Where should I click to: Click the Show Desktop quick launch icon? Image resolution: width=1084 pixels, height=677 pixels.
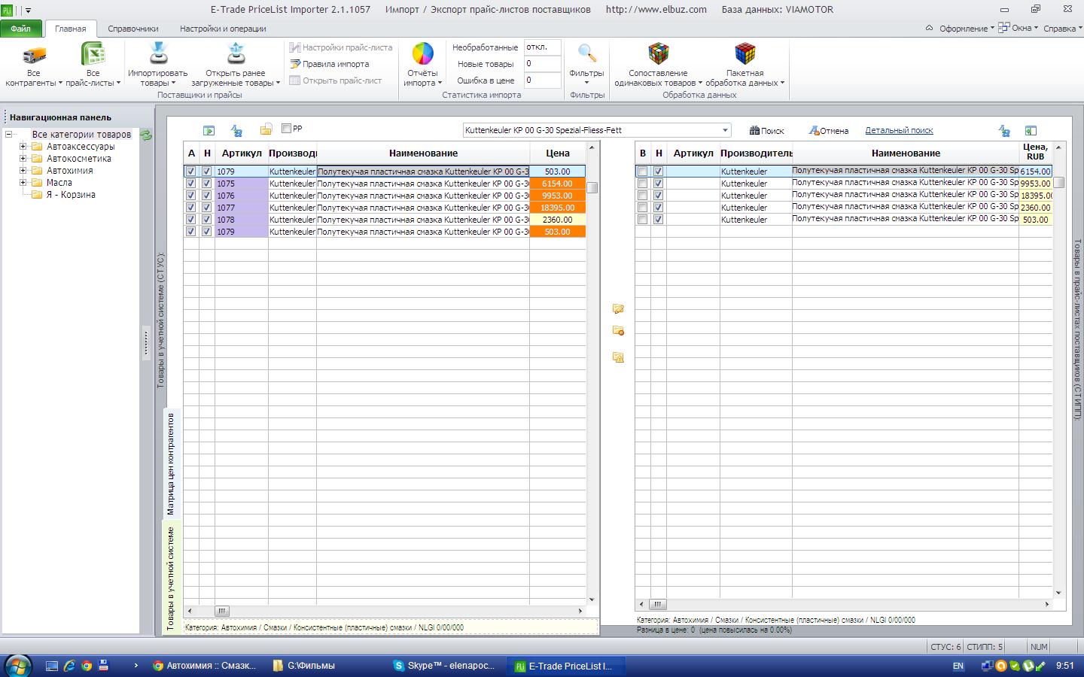52,666
